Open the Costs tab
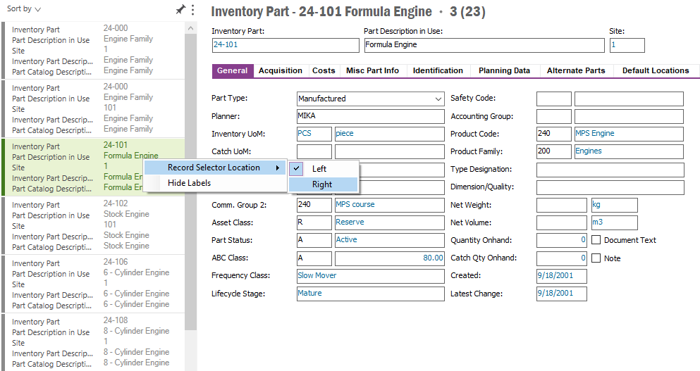700x371 pixels. pos(324,71)
